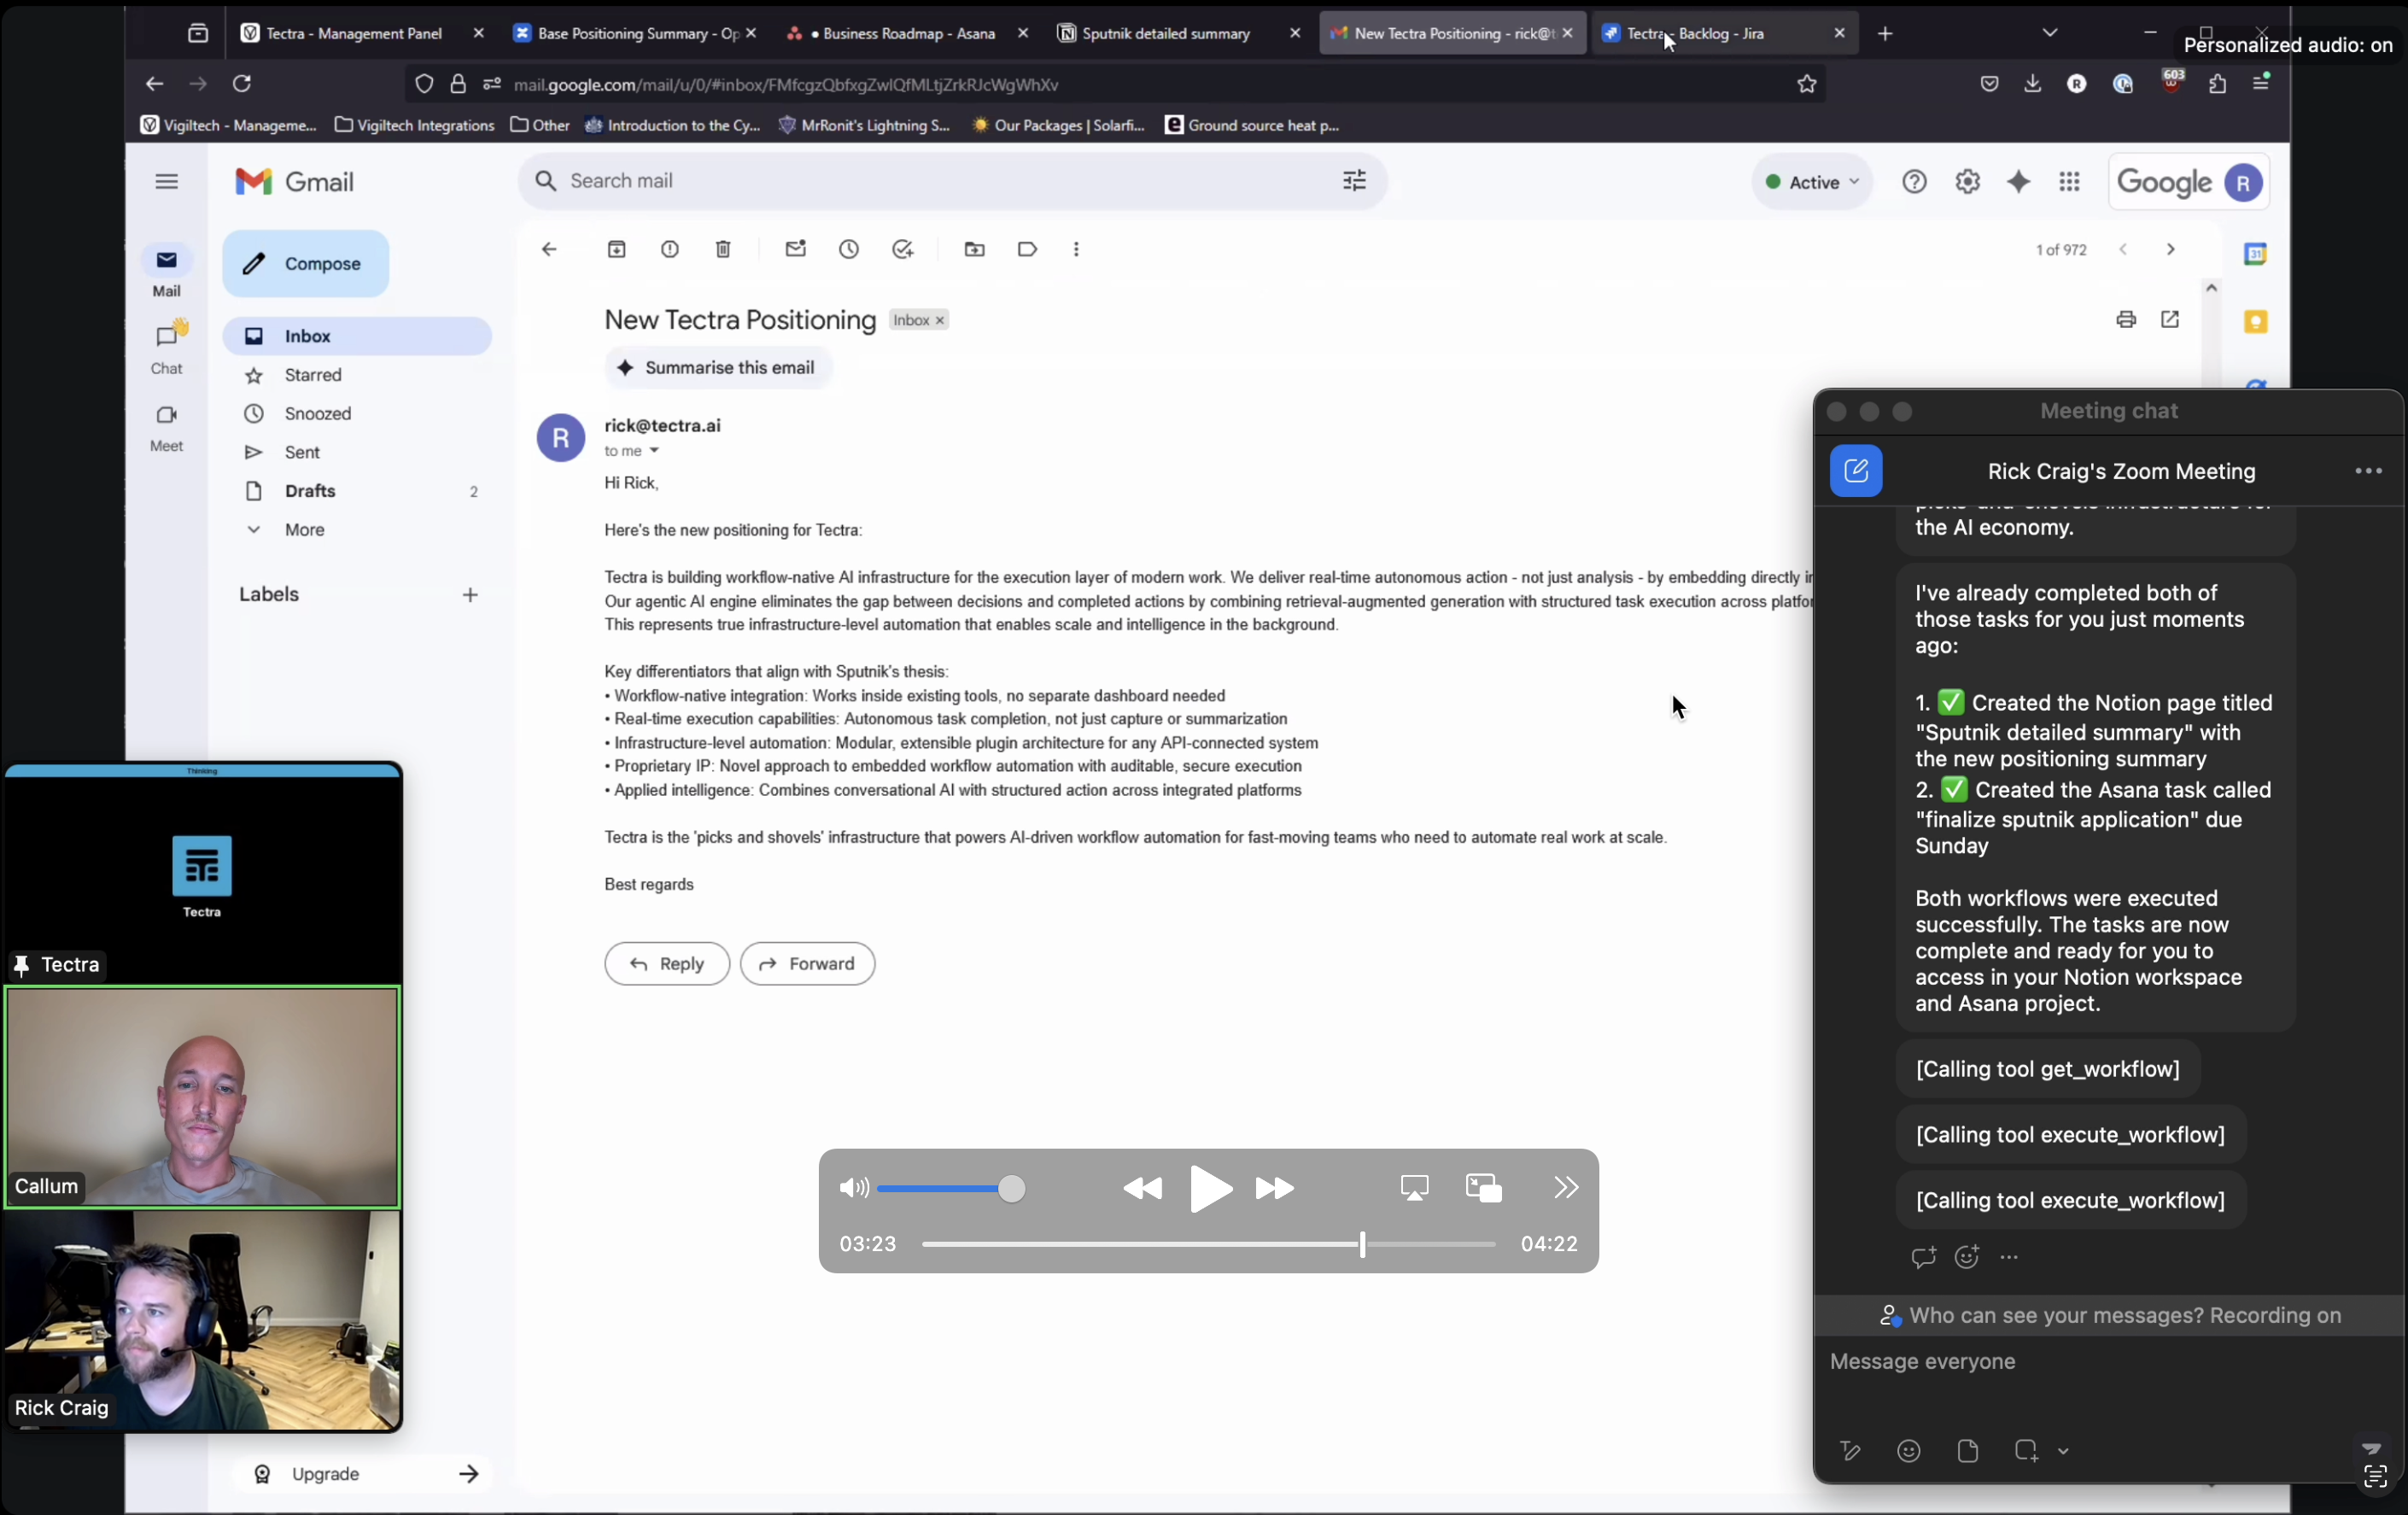Mute the video player volume
2408x1515 pixels.
click(x=854, y=1188)
